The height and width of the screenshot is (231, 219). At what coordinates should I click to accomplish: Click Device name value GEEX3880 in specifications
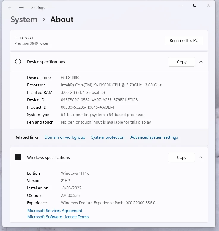coord(70,77)
